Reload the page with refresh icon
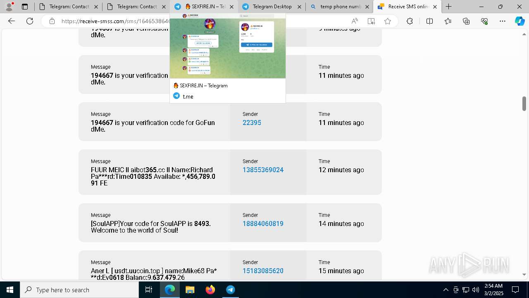 30,21
